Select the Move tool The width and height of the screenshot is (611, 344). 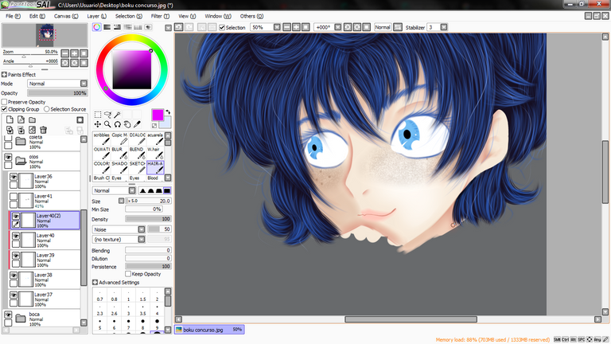pos(98,124)
